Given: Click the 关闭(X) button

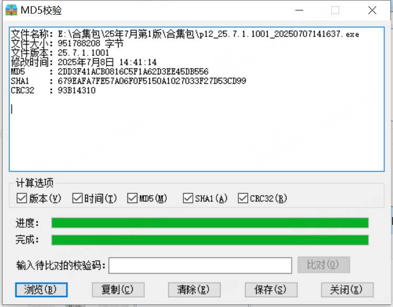Looking at the screenshot, I should (347, 290).
